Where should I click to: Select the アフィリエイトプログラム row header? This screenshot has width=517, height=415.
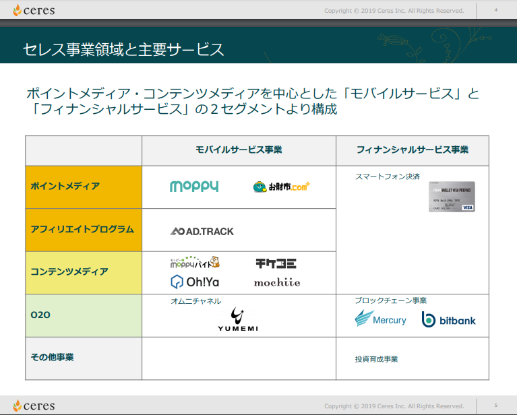(x=84, y=230)
